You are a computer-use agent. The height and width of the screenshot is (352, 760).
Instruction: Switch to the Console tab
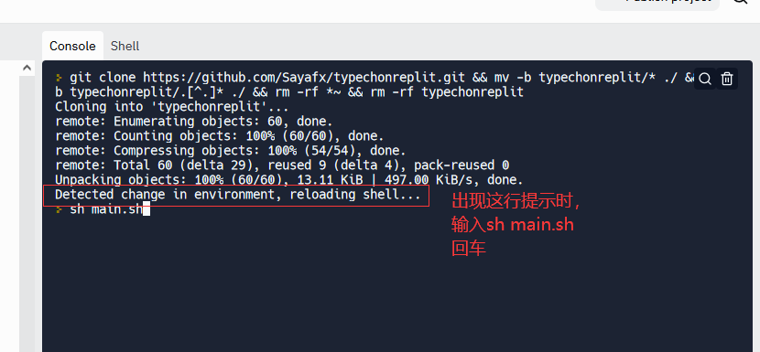pos(72,46)
